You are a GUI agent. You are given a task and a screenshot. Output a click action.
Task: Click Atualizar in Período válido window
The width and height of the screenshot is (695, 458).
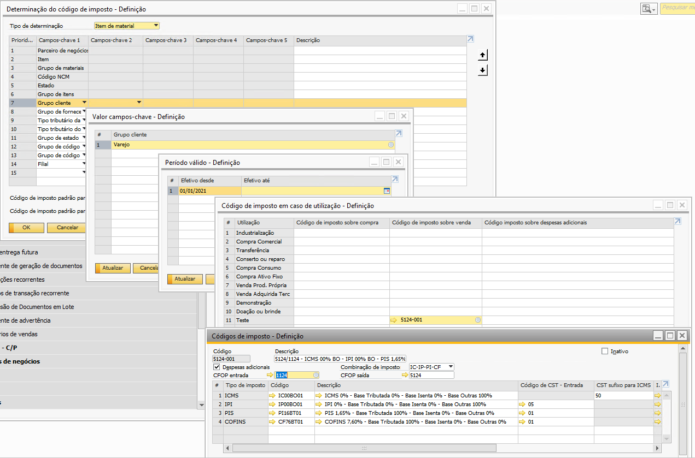[x=185, y=279]
